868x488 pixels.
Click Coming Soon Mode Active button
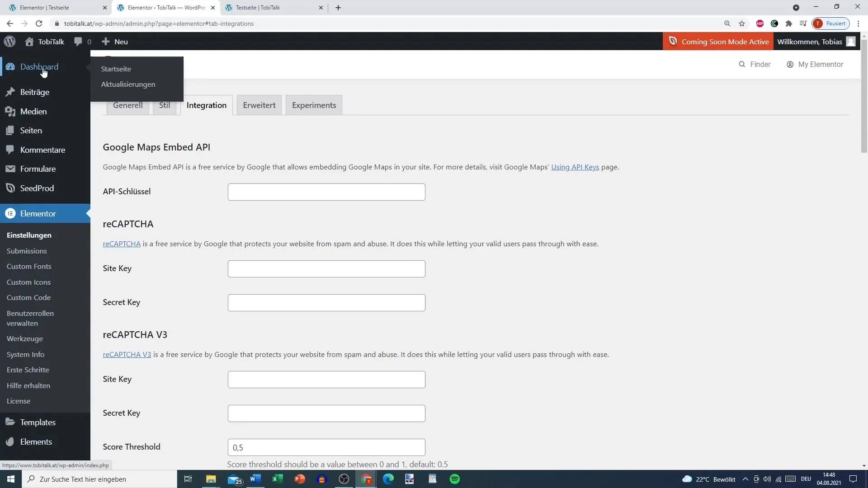[718, 42]
